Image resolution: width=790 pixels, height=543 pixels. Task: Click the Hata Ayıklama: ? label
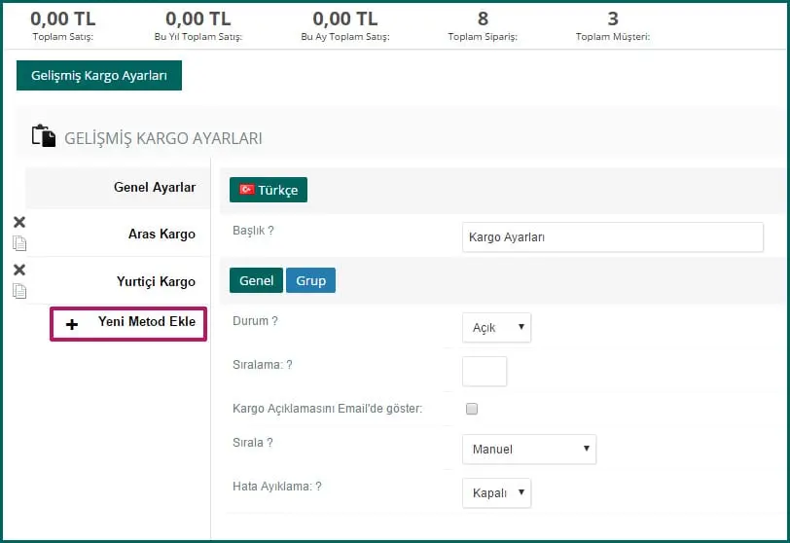point(277,487)
